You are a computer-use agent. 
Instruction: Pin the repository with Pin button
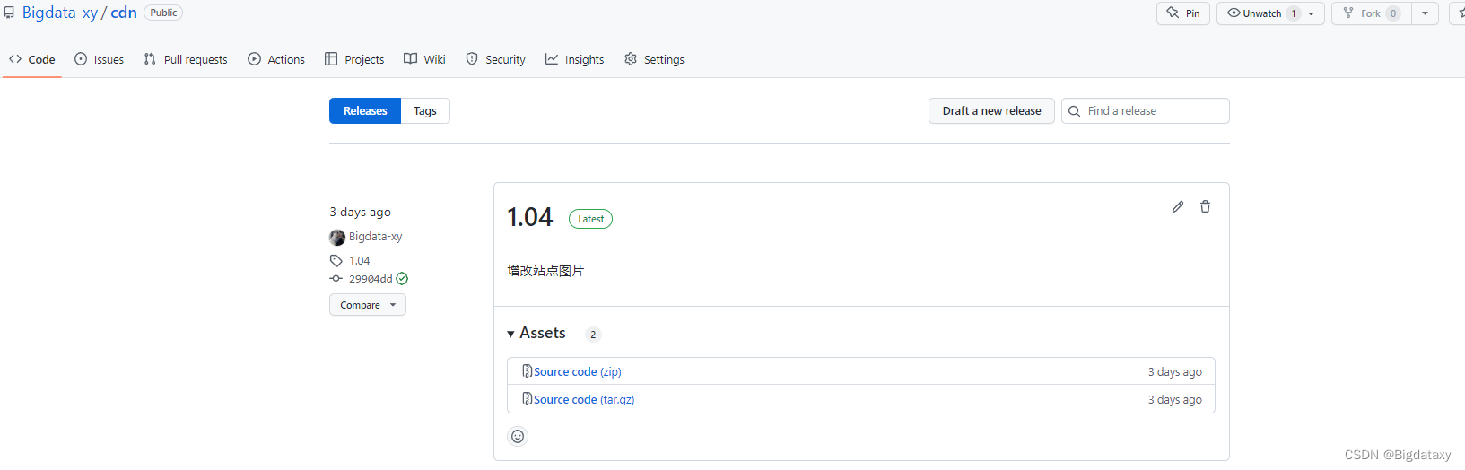(x=1183, y=13)
